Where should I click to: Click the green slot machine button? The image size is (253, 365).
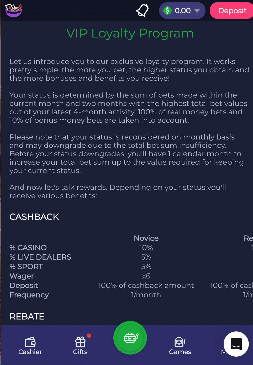pos(130,338)
